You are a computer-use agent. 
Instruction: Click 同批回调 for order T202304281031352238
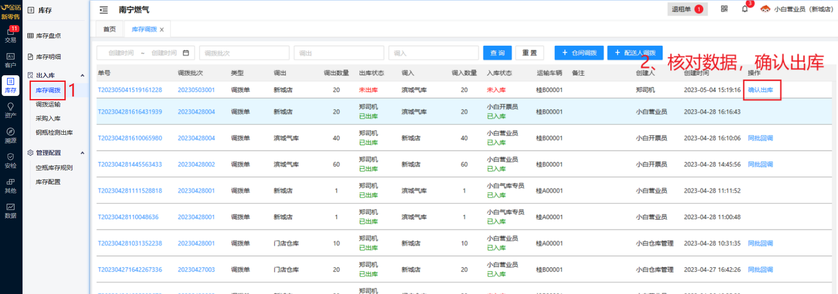(760, 243)
